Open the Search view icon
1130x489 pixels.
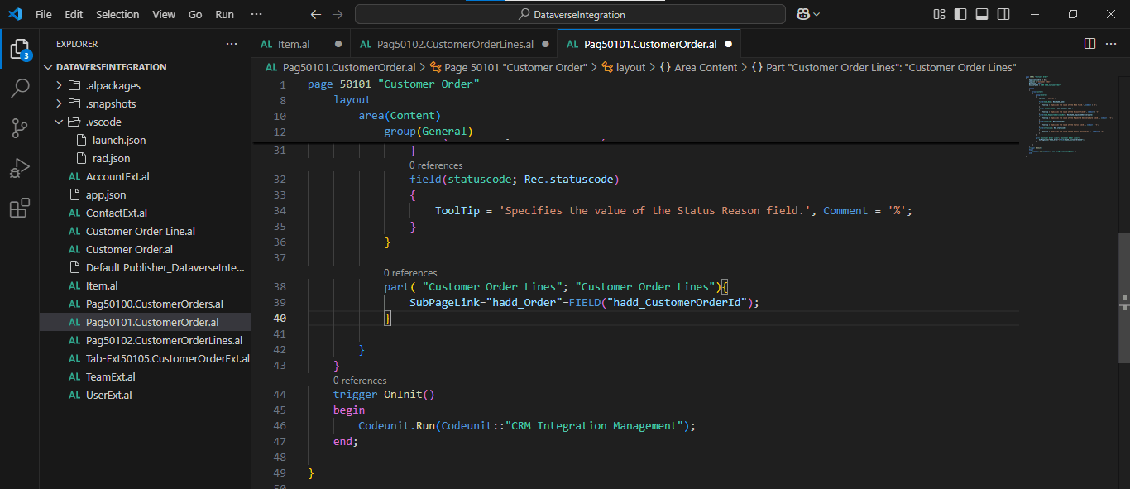pos(19,89)
